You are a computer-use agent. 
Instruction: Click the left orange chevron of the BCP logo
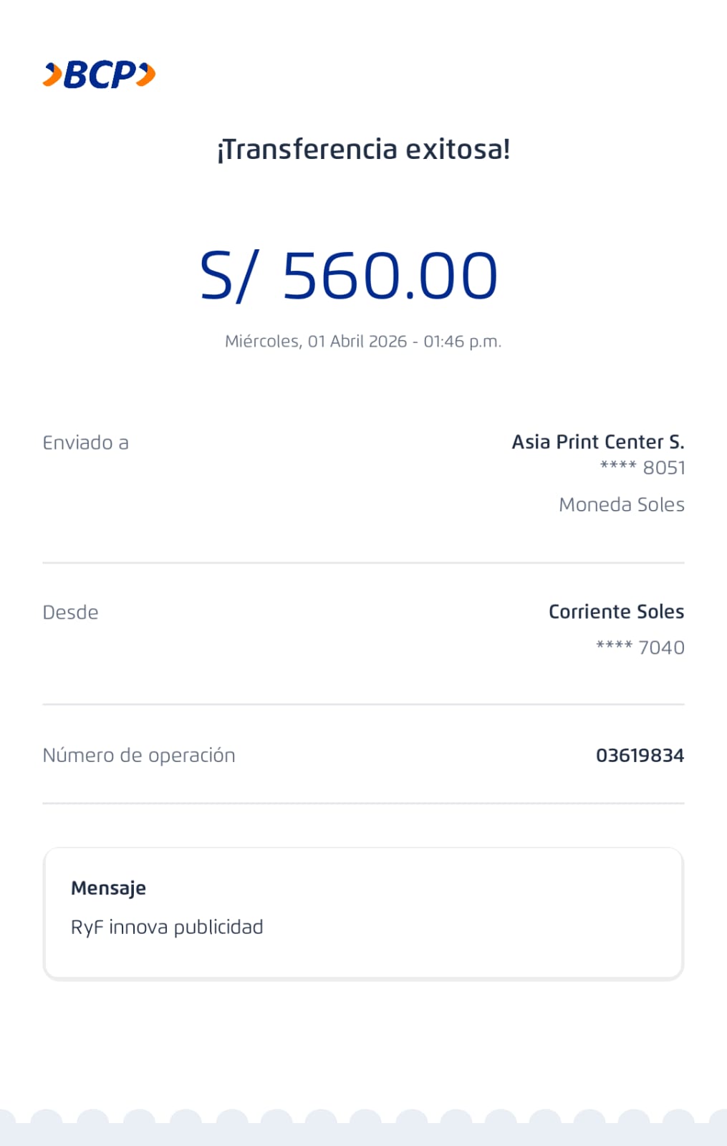(52, 75)
